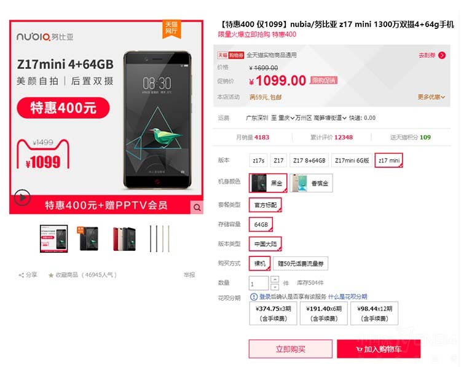
Task: Open the 重庆 destination city dropdown
Action: pyautogui.click(x=286, y=118)
